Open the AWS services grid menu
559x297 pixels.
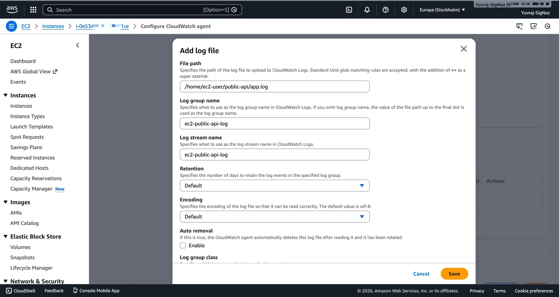[33, 10]
